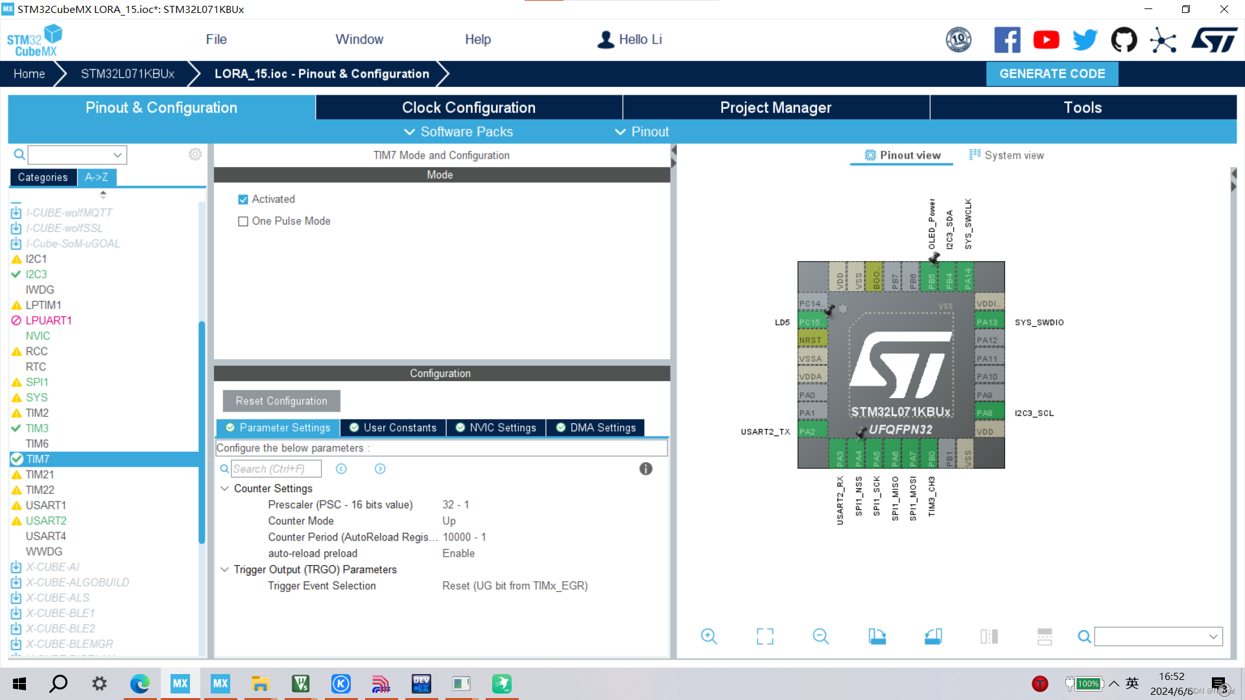Select USART2 in the peripheral list
Image resolution: width=1245 pixels, height=700 pixels.
point(46,521)
